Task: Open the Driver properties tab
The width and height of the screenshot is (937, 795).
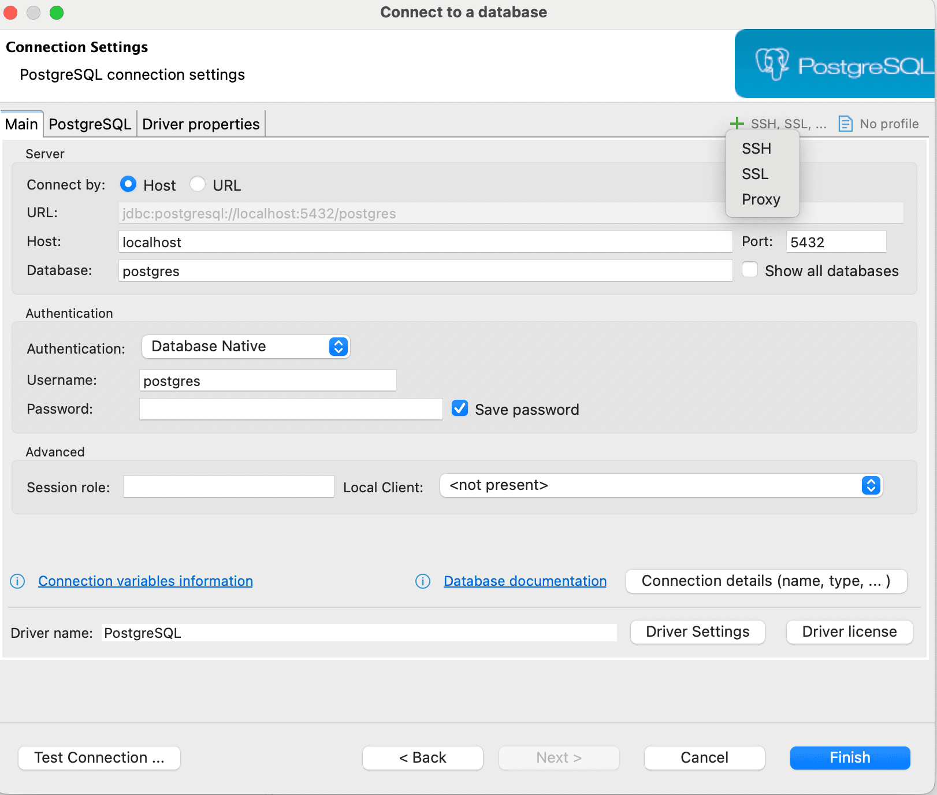Action: [x=201, y=124]
